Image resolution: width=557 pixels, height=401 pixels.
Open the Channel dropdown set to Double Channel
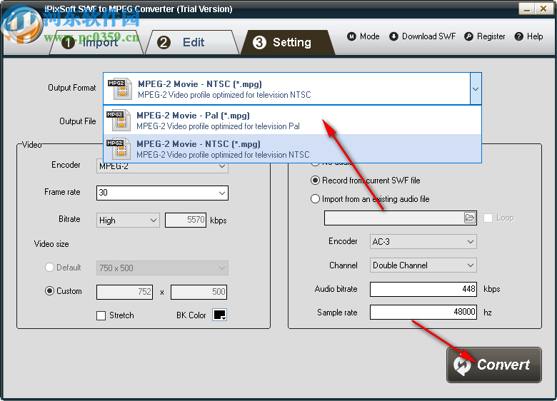point(423,265)
